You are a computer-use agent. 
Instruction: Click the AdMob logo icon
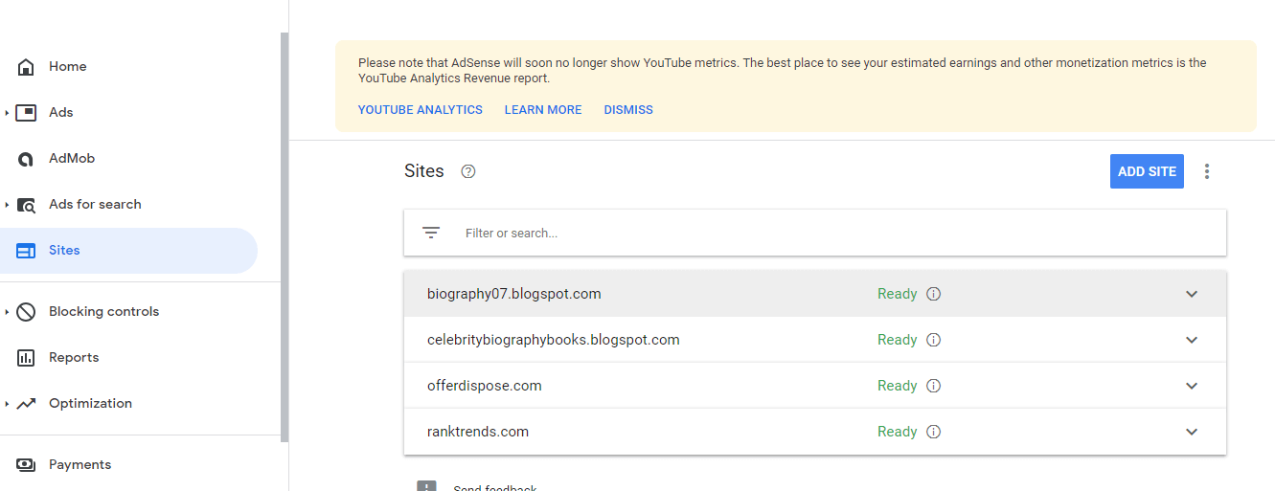tap(27, 159)
